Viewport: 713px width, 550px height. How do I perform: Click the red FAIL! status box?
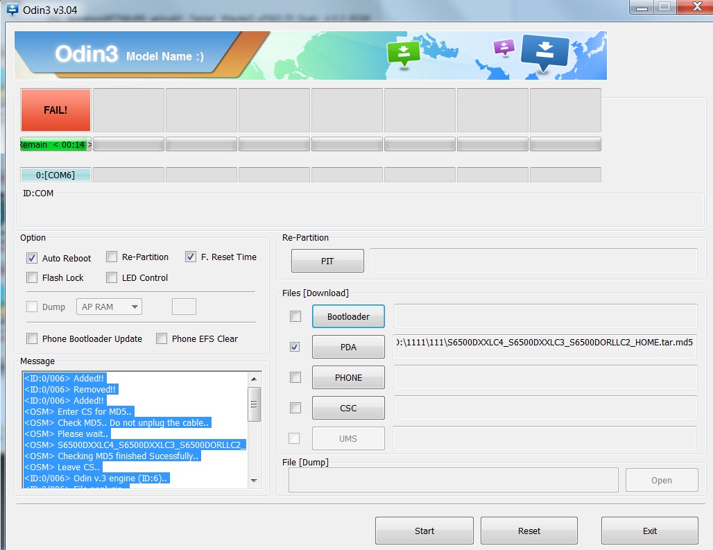(x=55, y=110)
